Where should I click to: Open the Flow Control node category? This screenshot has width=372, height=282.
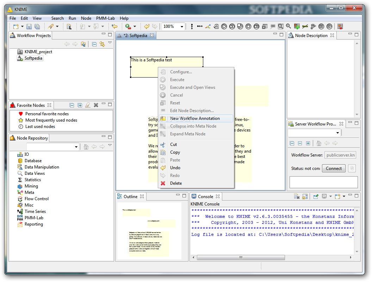tap(37, 199)
